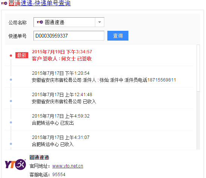Select customer service number 95554
Viewport: 206px width, 178px height.
[59, 175]
